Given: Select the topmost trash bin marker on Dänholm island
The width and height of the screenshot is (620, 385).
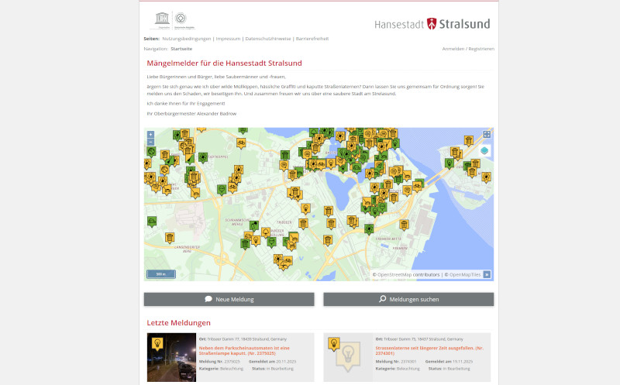Looking at the screenshot, I should [x=469, y=140].
